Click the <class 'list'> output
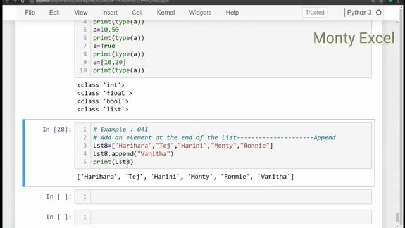The image size is (405, 228). pos(103,110)
